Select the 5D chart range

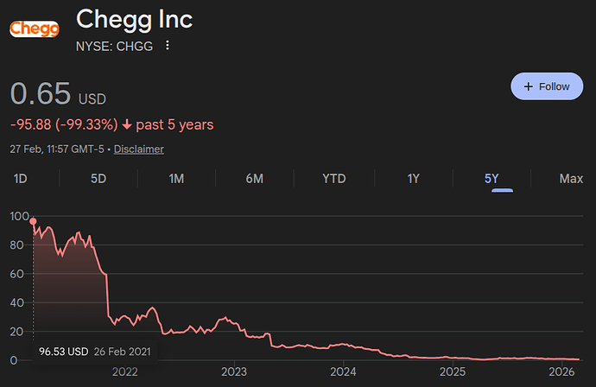point(98,179)
